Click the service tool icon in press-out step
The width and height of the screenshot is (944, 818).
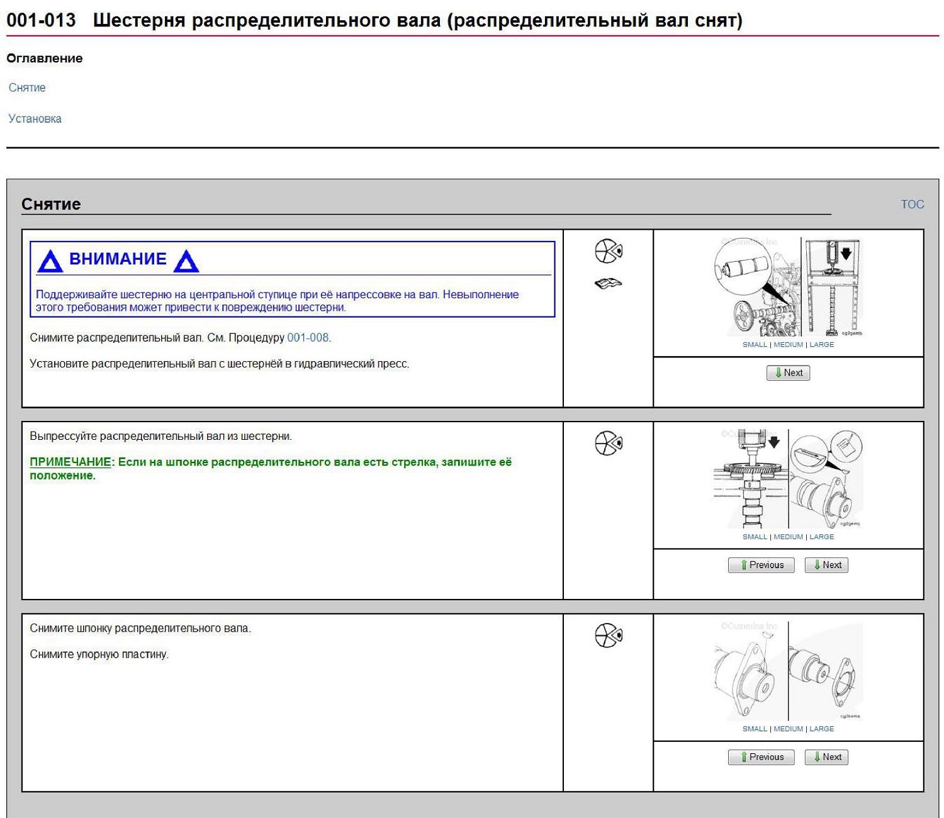coord(609,443)
